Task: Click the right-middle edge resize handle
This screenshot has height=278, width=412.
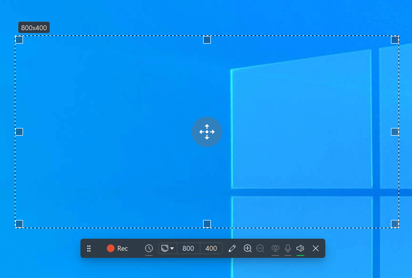Action: 395,132
